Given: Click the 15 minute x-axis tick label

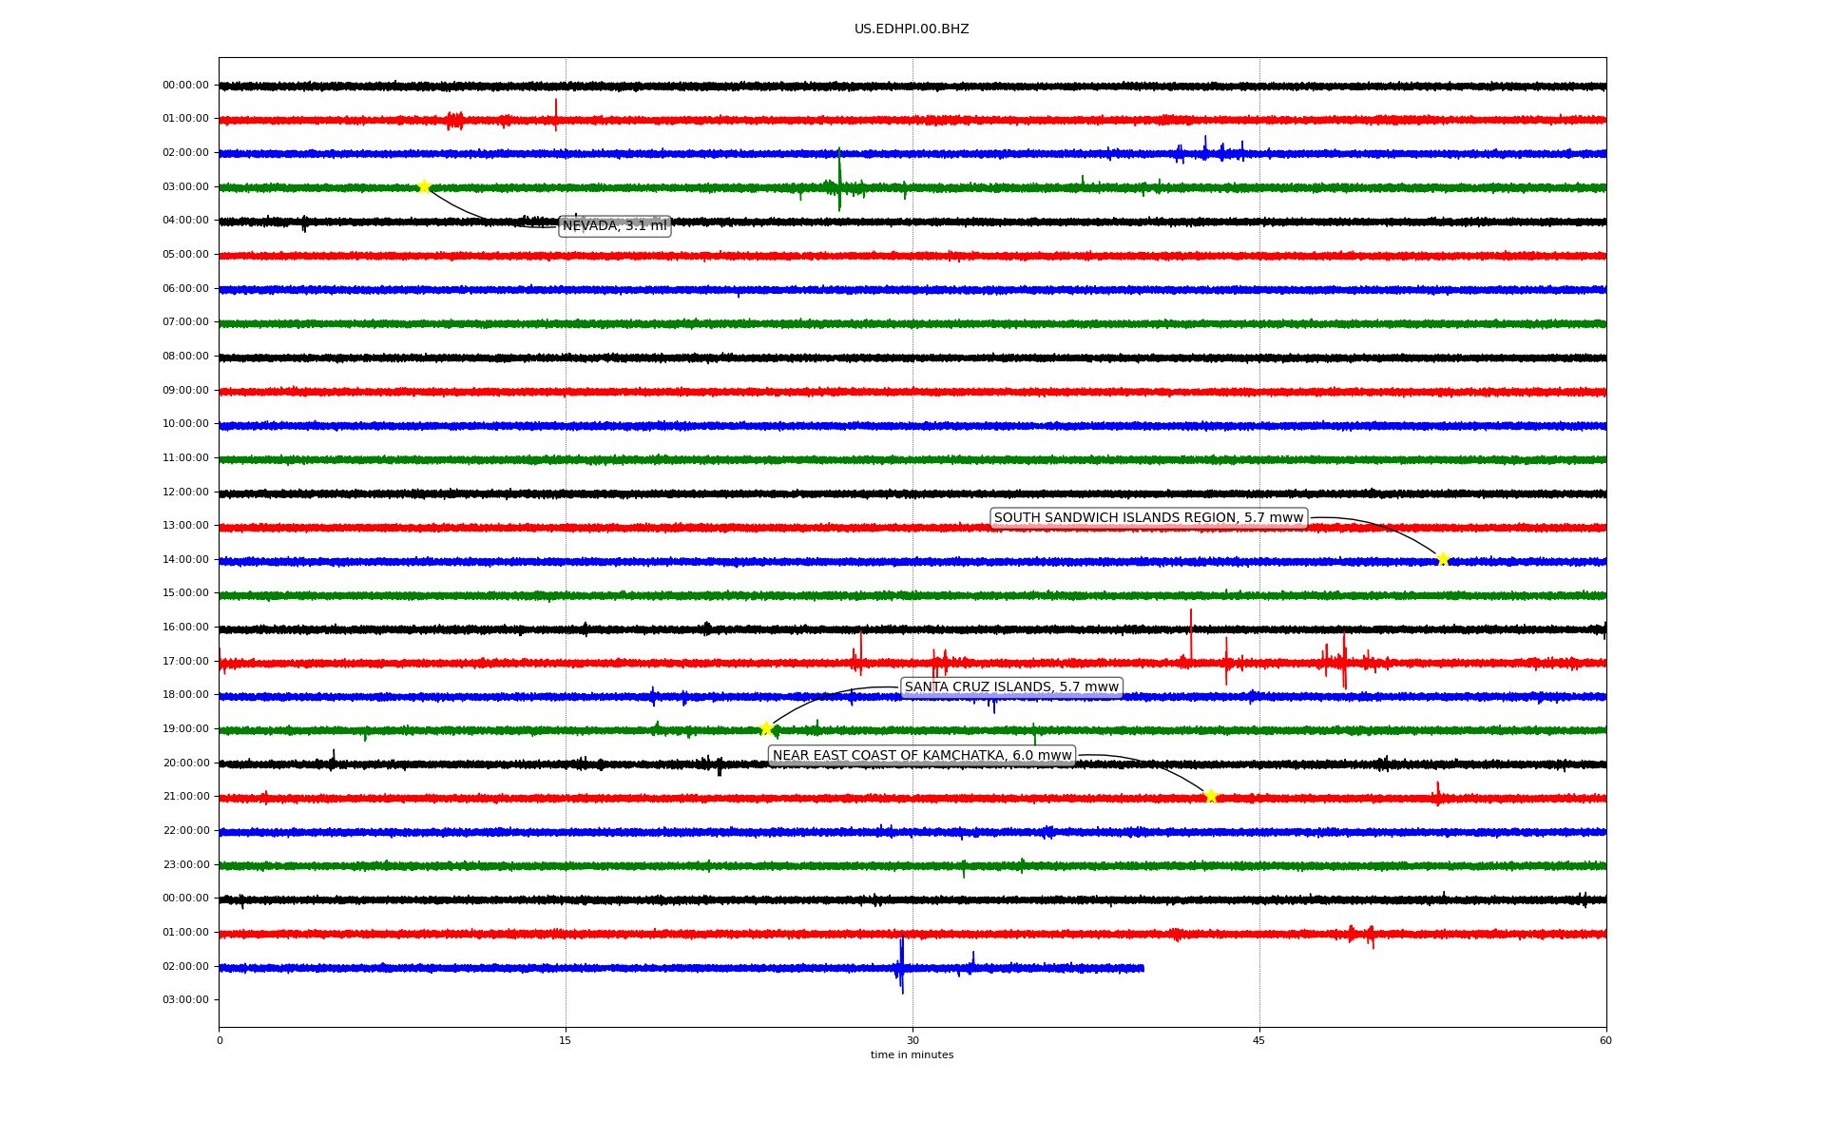Looking at the screenshot, I should coord(566,1040).
